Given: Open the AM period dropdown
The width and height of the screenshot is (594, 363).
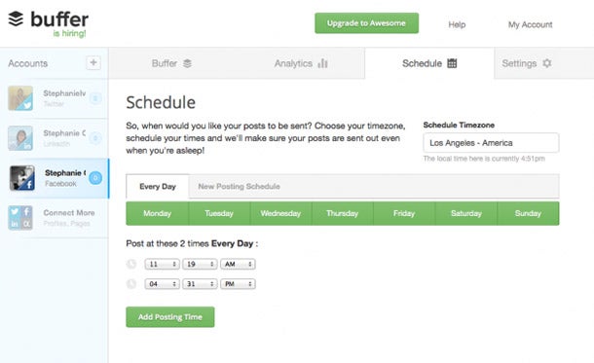Looking at the screenshot, I should 238,264.
